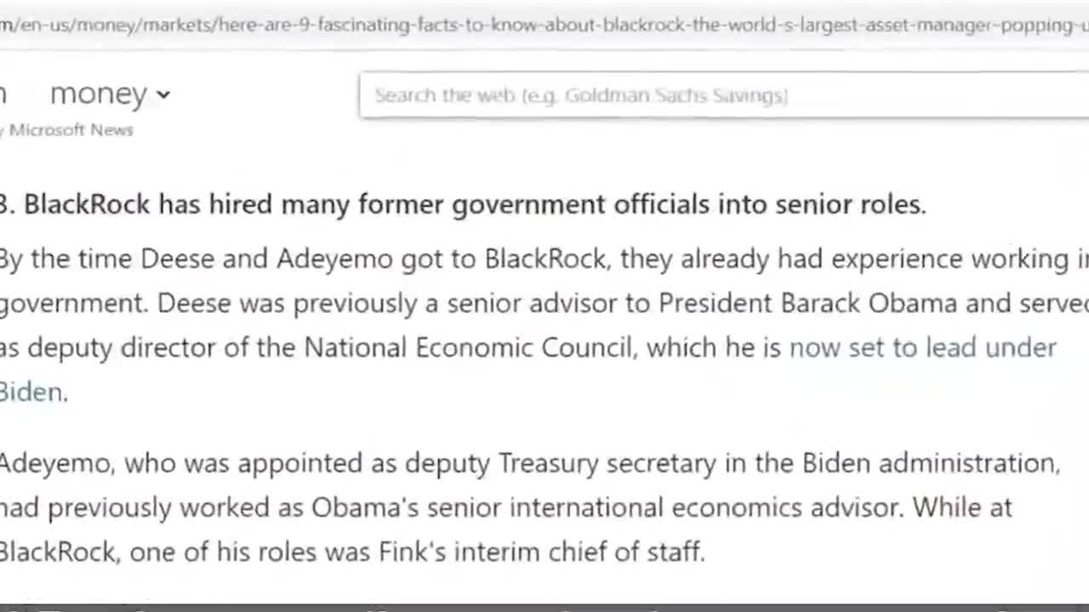Select the URL in the address bar
This screenshot has height=612, width=1089.
coord(544,25)
